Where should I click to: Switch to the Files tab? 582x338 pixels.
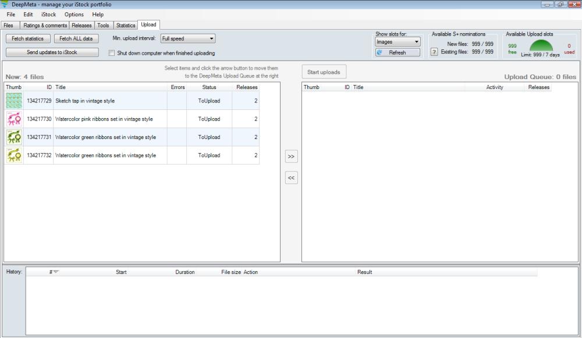pos(9,25)
